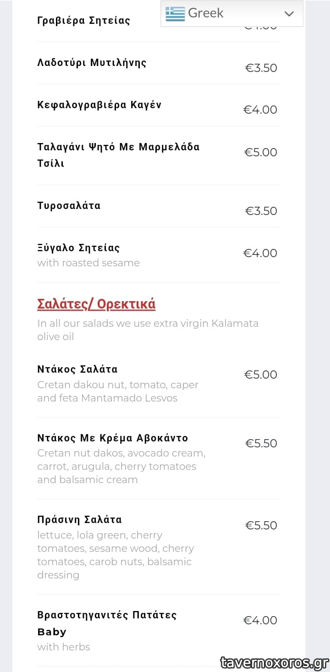Click the Τυροσαλάτα menu item
The width and height of the screenshot is (330, 672).
point(69,206)
